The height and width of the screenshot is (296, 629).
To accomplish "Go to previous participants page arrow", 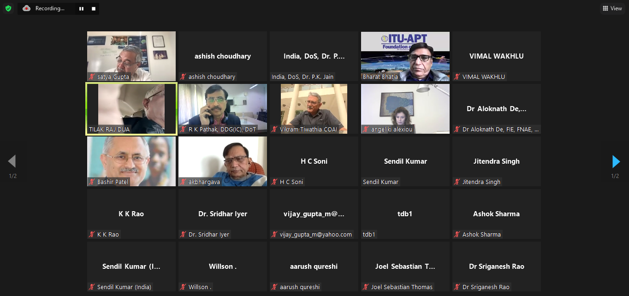I will tap(12, 161).
